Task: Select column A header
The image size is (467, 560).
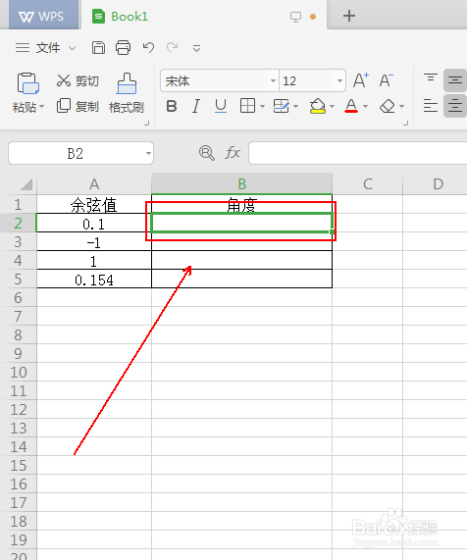Action: 94,184
